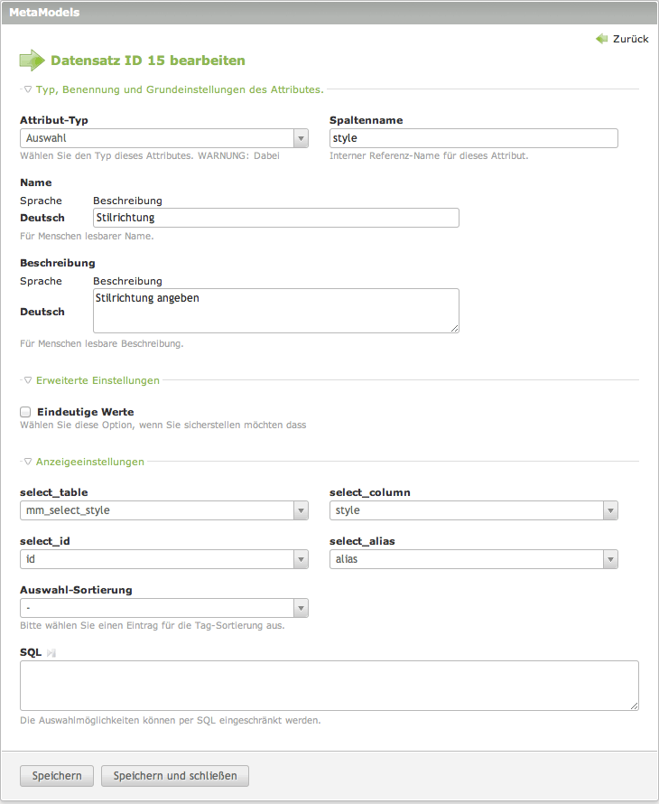Open the Attribut-Typ dropdown
The height and width of the screenshot is (804, 659).
pos(164,138)
